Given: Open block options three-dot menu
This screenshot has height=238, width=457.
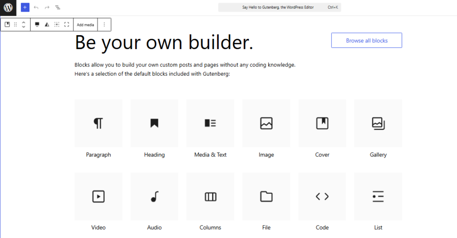Looking at the screenshot, I should 104,25.
